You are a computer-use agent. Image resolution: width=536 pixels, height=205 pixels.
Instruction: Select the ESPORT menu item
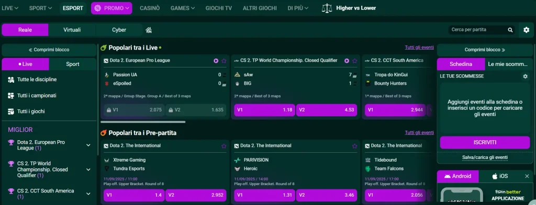(x=73, y=8)
